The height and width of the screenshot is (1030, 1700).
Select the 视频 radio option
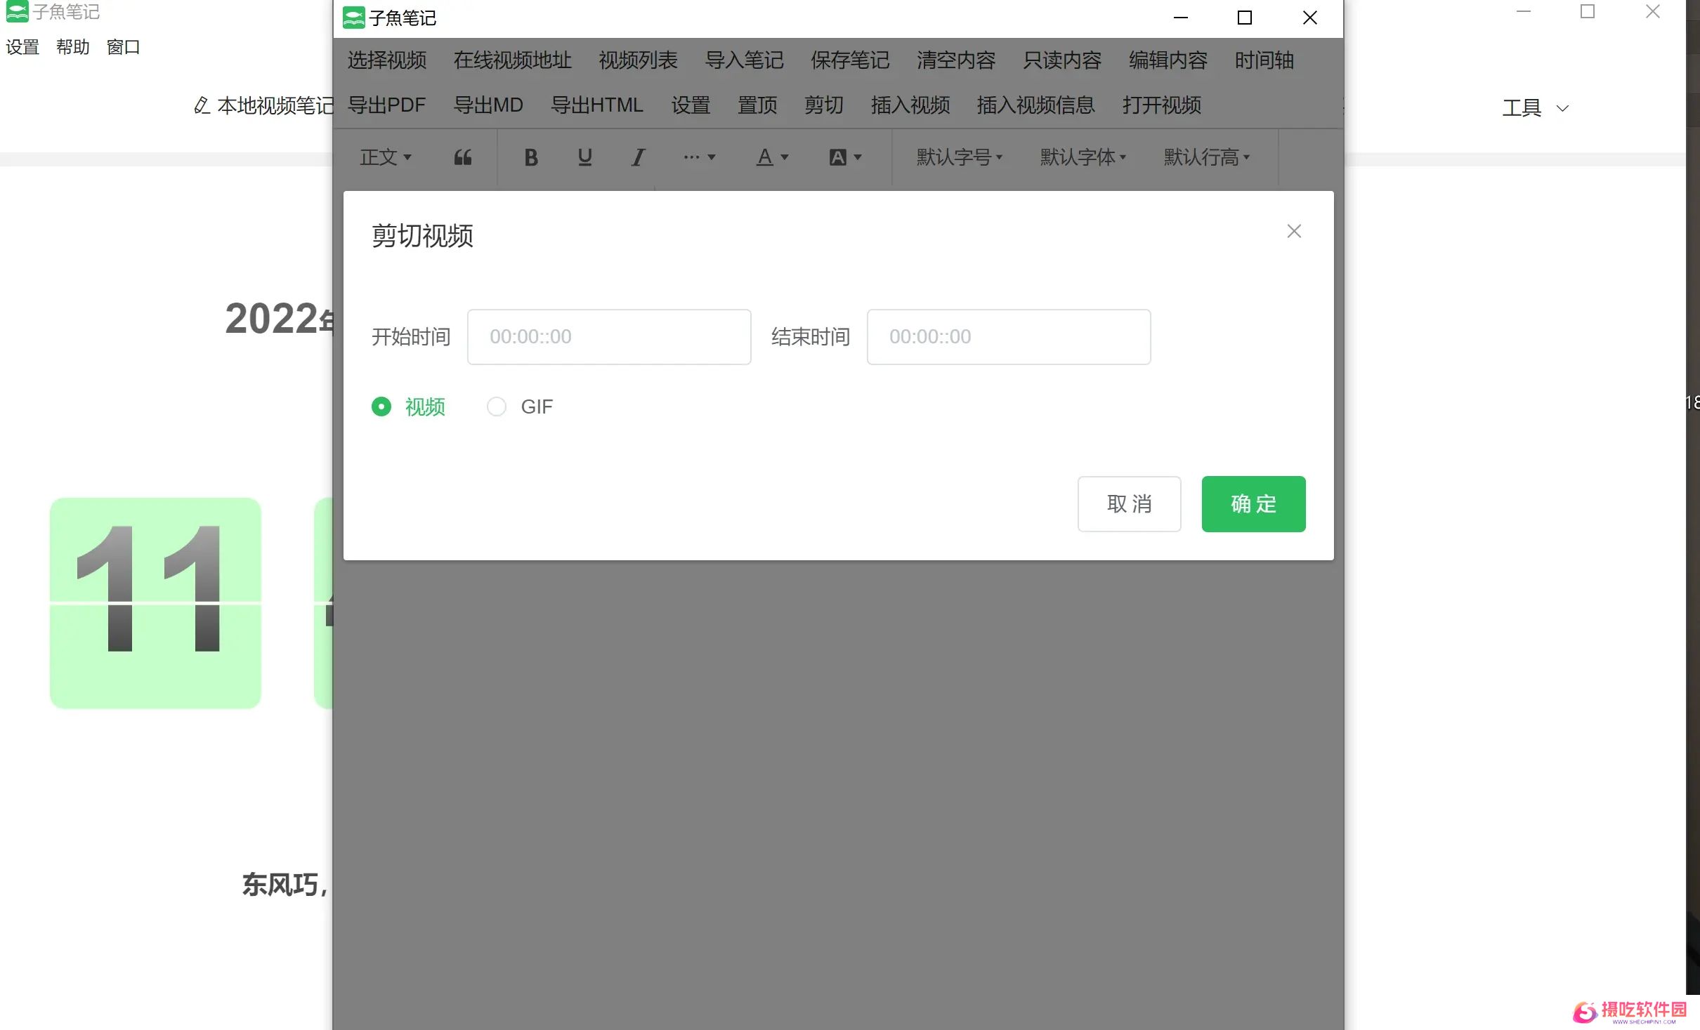(x=381, y=407)
